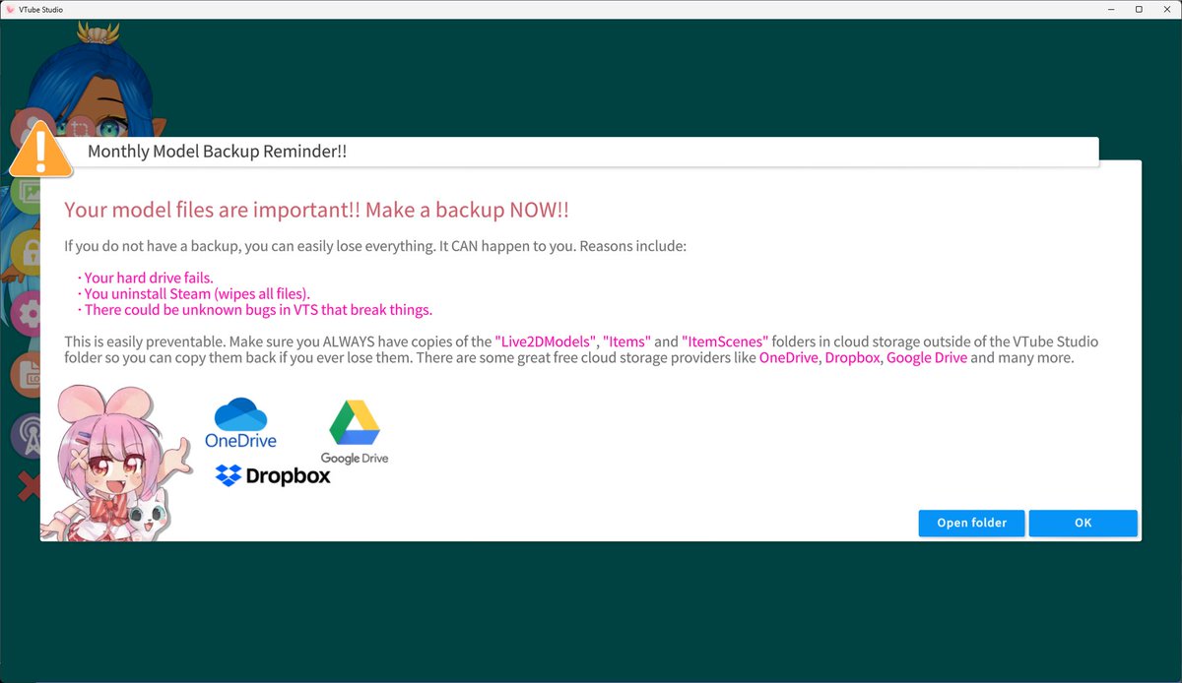Minimize the VTube Studio window
The width and height of the screenshot is (1182, 683).
[x=1112, y=9]
